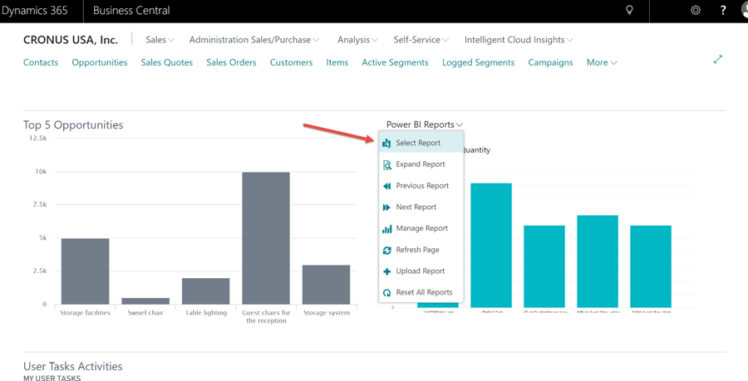Click the 12.5k axis value
The image size is (748, 381).
(37, 138)
